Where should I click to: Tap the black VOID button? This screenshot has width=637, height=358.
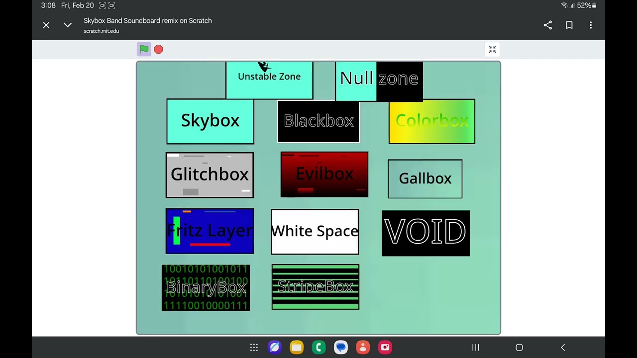[425, 233]
